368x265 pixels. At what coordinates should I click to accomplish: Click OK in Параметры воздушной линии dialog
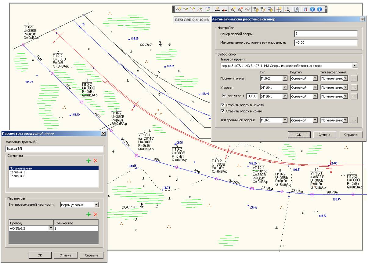tap(40, 255)
